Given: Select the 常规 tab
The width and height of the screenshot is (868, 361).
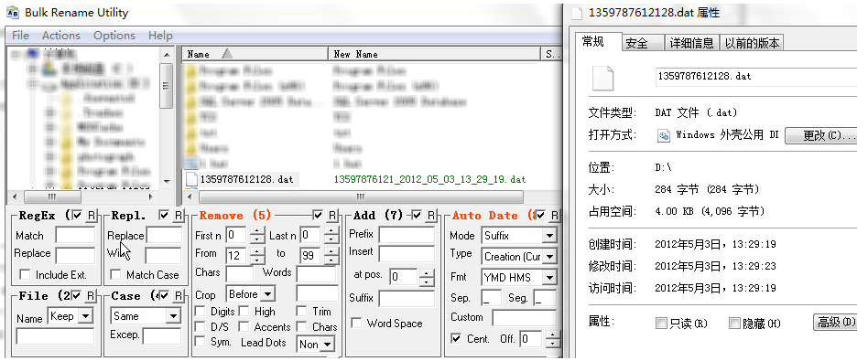Looking at the screenshot, I should point(599,41).
